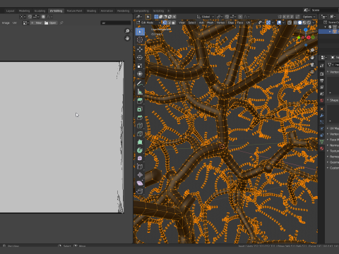
Task: Expand the Remesh panel
Action: tap(333, 157)
